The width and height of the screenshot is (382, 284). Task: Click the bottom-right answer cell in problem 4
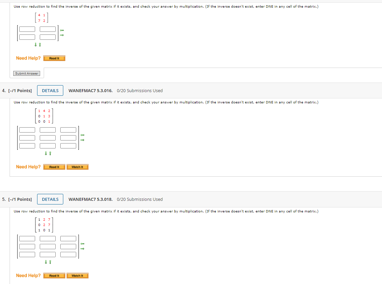click(68, 145)
